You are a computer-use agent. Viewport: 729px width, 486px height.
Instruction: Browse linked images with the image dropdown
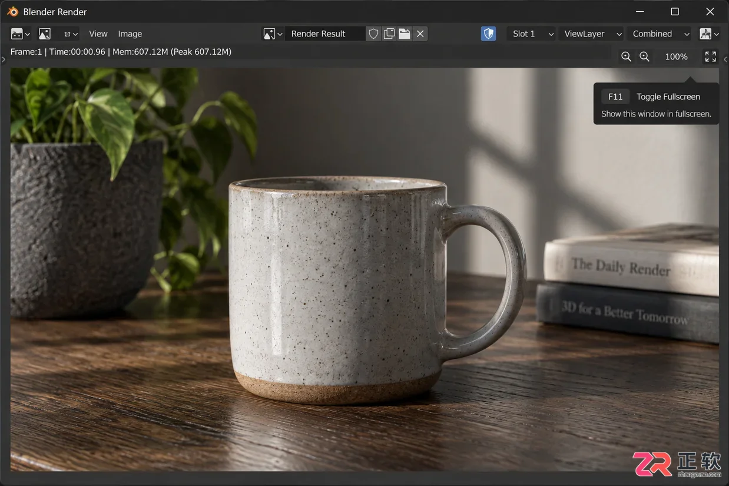point(273,34)
